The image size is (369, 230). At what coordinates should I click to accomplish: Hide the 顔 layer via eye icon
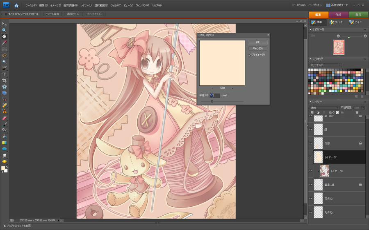[310, 130]
